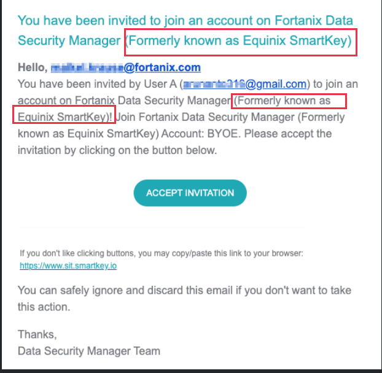The image size is (382, 373).
Task: Click the "Thanks," sign-off text
Action: 37,334
